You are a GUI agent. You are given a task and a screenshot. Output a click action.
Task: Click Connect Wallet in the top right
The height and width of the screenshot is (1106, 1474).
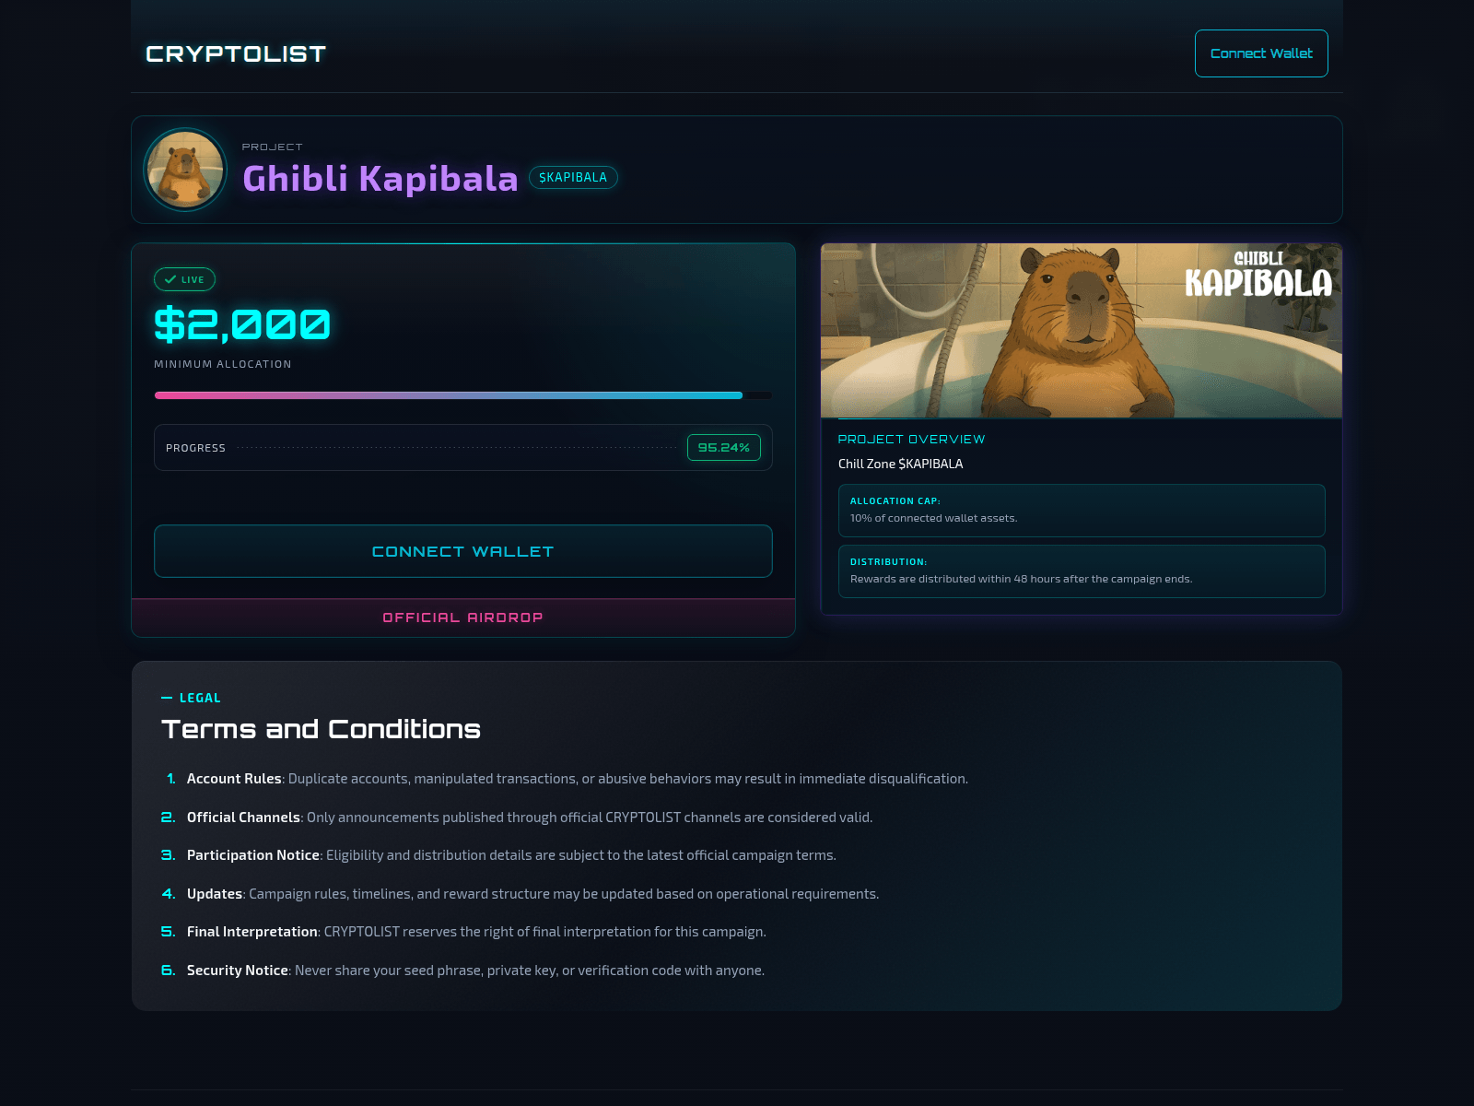(x=1260, y=53)
